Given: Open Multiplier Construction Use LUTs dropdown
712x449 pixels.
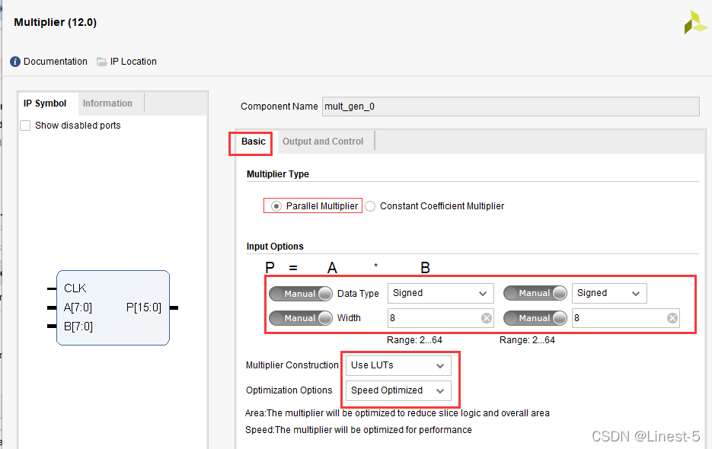Looking at the screenshot, I should [398, 365].
